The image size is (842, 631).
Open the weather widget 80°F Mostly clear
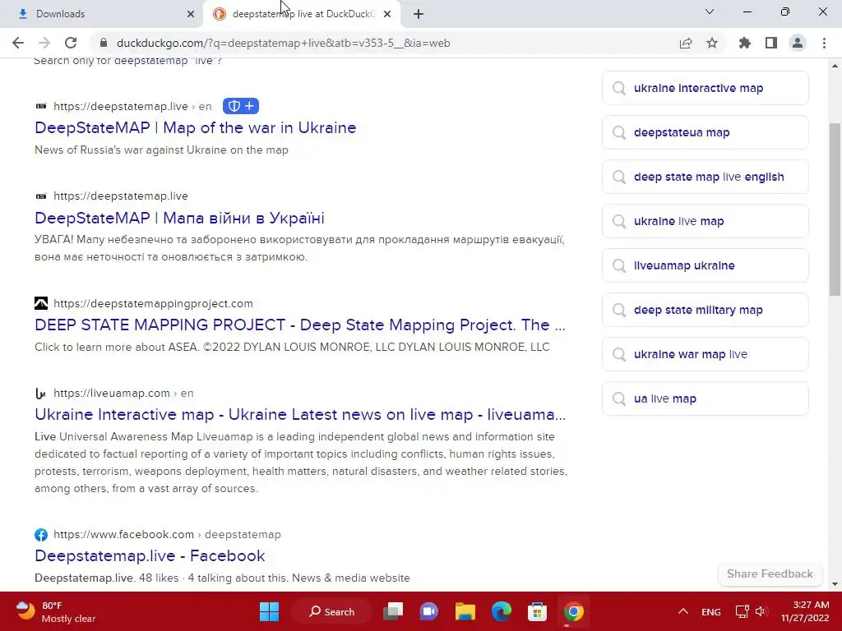(56, 611)
